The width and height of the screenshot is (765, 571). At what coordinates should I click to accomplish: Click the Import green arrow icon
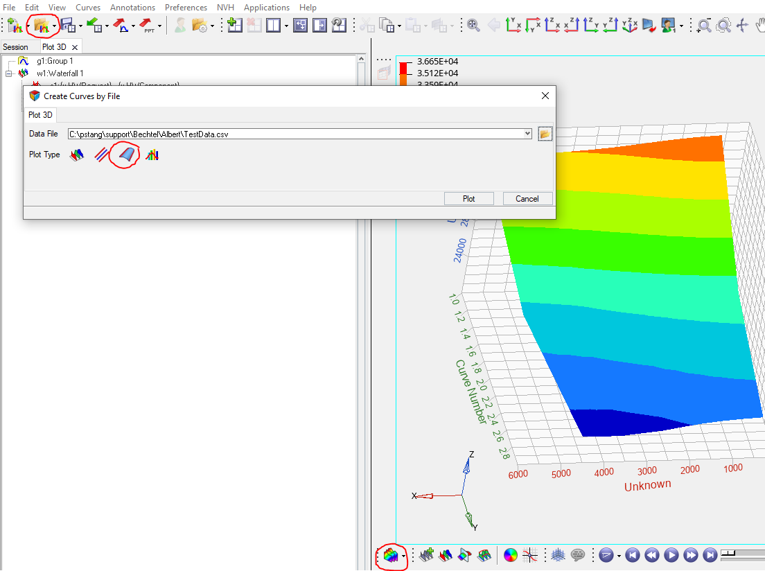pyautogui.click(x=94, y=25)
